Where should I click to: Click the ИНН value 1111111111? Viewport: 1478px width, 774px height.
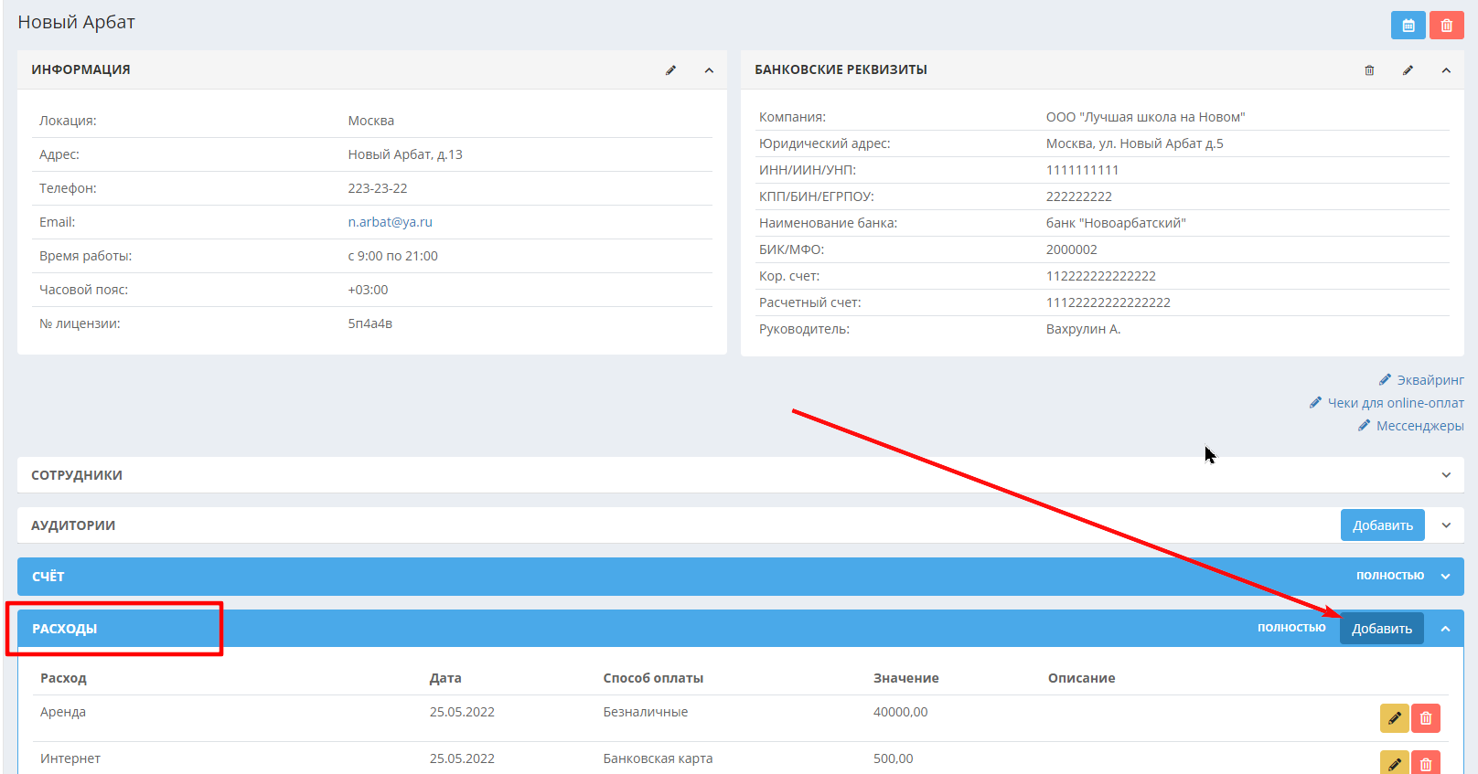[x=1082, y=170]
